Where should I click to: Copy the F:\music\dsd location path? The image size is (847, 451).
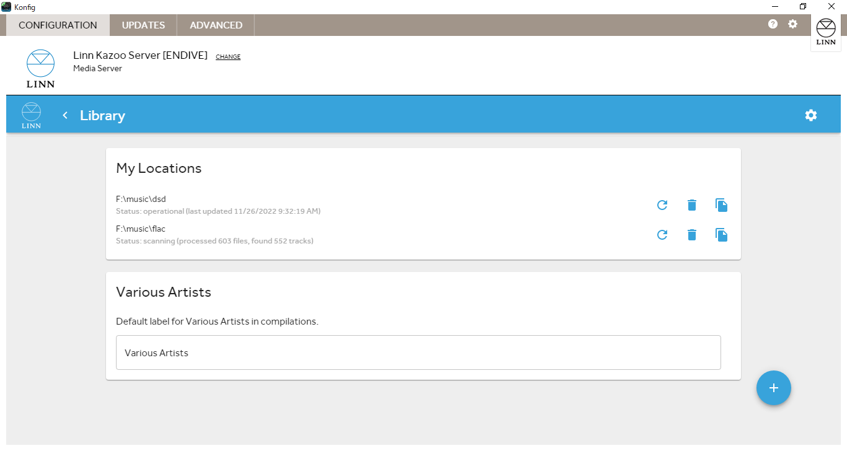point(721,205)
